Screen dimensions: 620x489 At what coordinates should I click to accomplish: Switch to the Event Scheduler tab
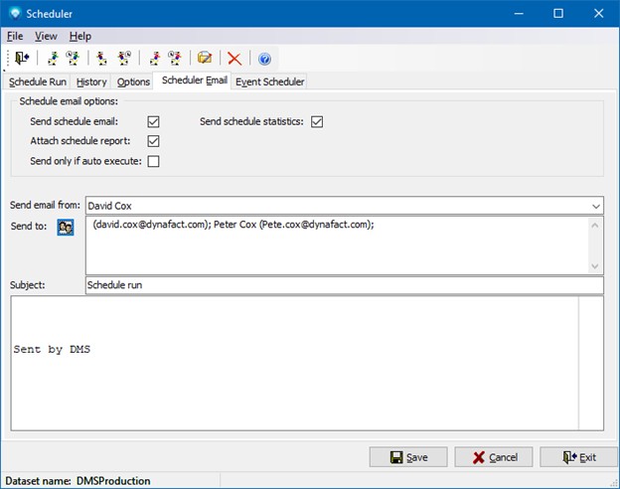(270, 81)
